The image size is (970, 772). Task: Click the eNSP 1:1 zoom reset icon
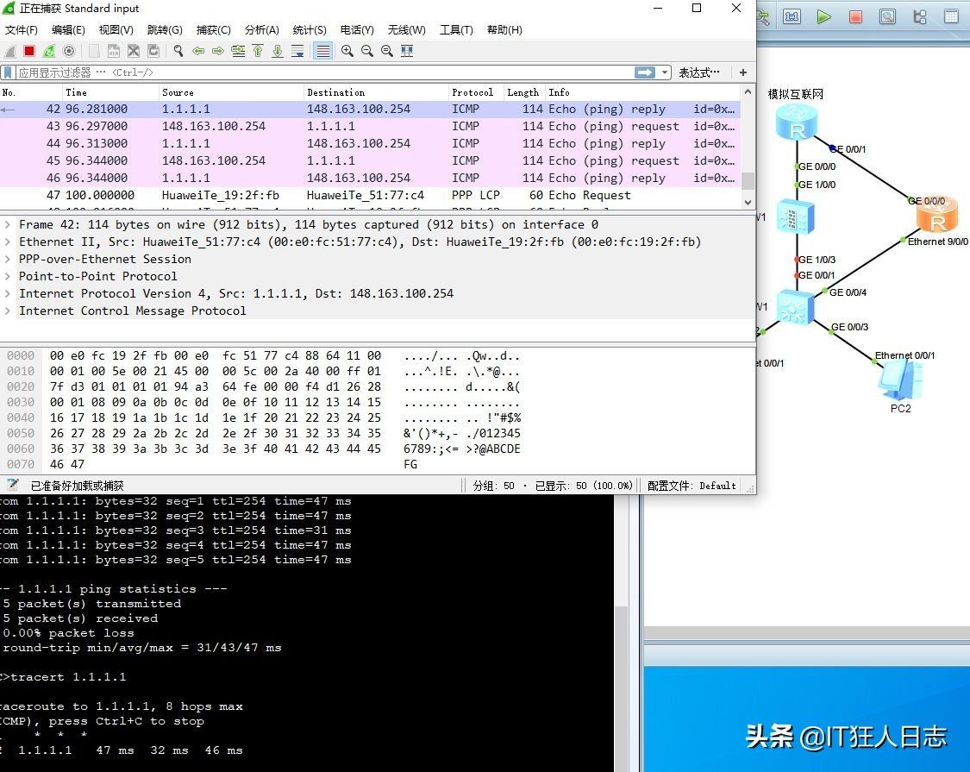(x=792, y=16)
